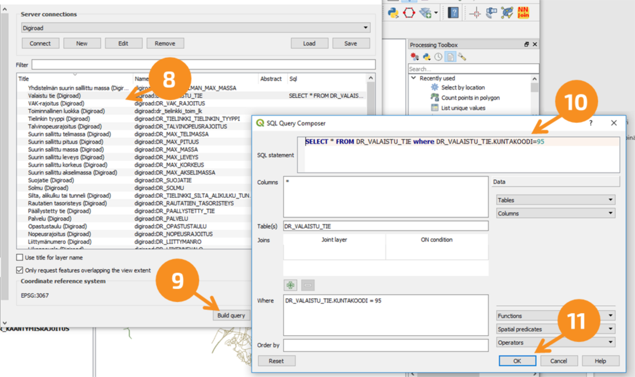This screenshot has width=635, height=377.
Task: Click the NN Join plugin icon
Action: pos(523,12)
